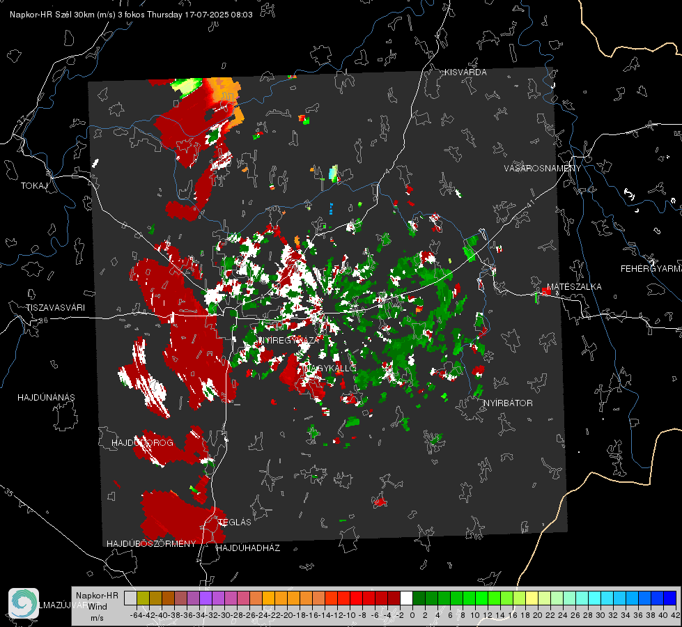
Task: Select the HAJDÚBÖSZÖRMÉNY label
Action: [x=151, y=544]
